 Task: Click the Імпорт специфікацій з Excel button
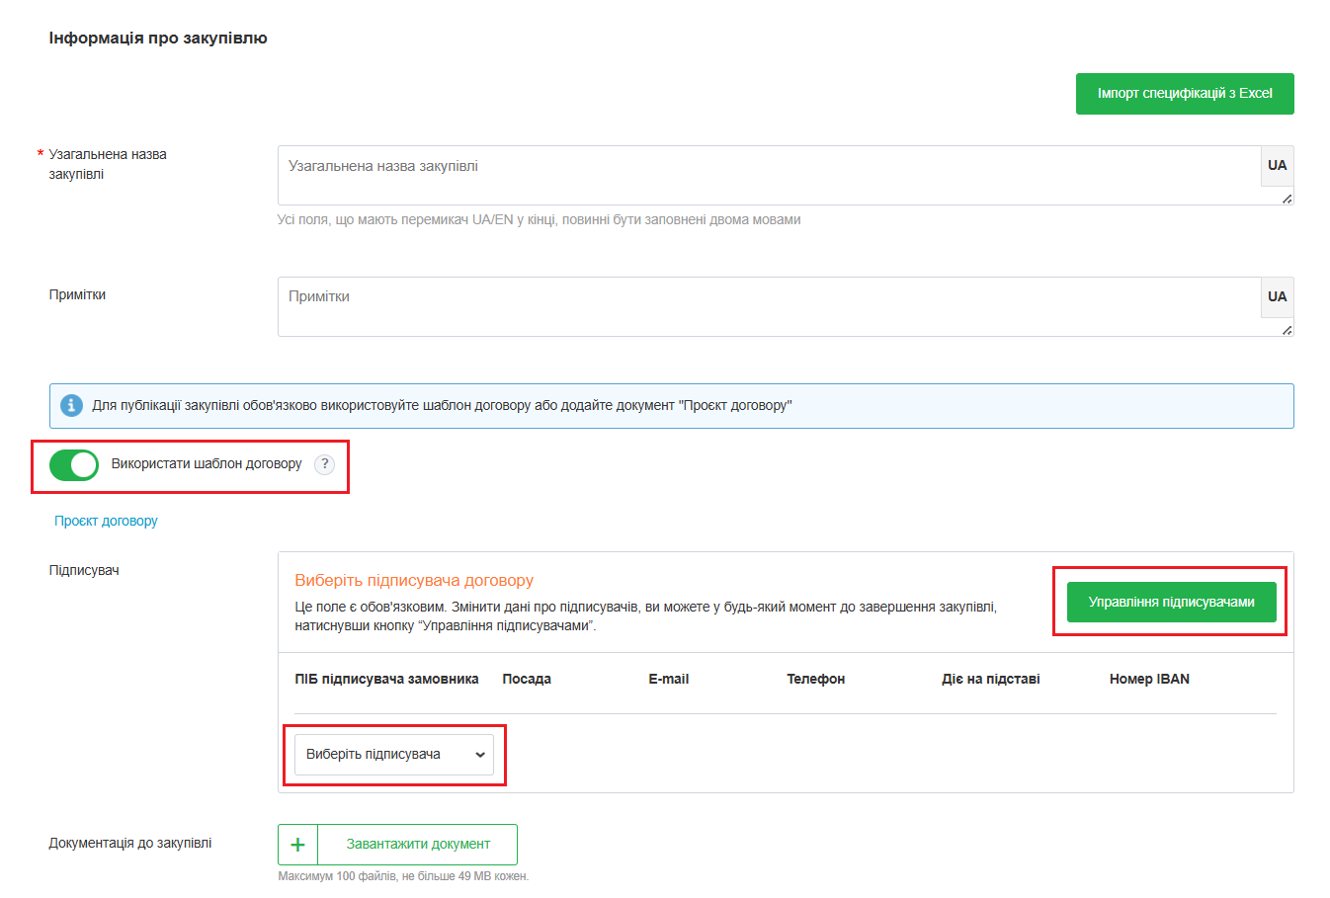point(1184,94)
